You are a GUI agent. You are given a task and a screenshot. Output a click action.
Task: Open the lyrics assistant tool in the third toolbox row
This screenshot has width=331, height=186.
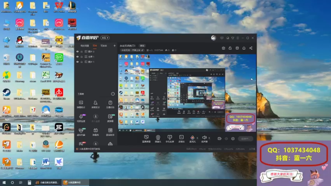[110, 132]
